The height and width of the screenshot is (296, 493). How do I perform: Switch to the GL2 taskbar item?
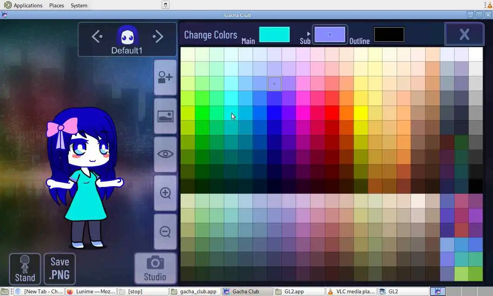pos(404,291)
